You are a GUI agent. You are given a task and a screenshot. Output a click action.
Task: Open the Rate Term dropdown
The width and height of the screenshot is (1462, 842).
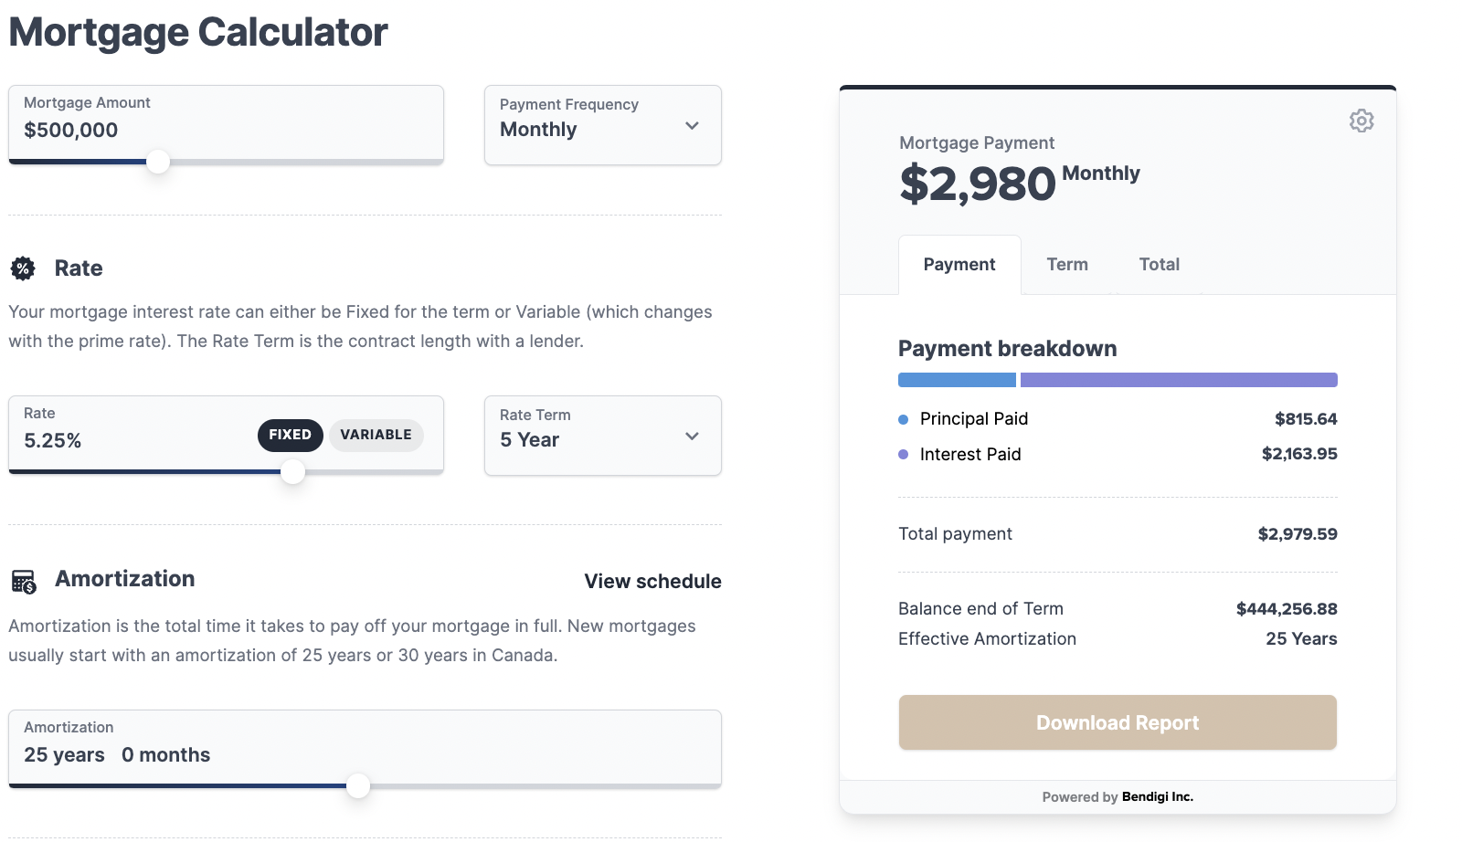pos(602,437)
